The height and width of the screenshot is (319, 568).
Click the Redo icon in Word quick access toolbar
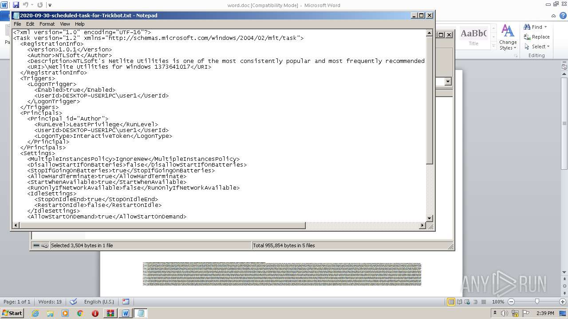(x=40, y=5)
